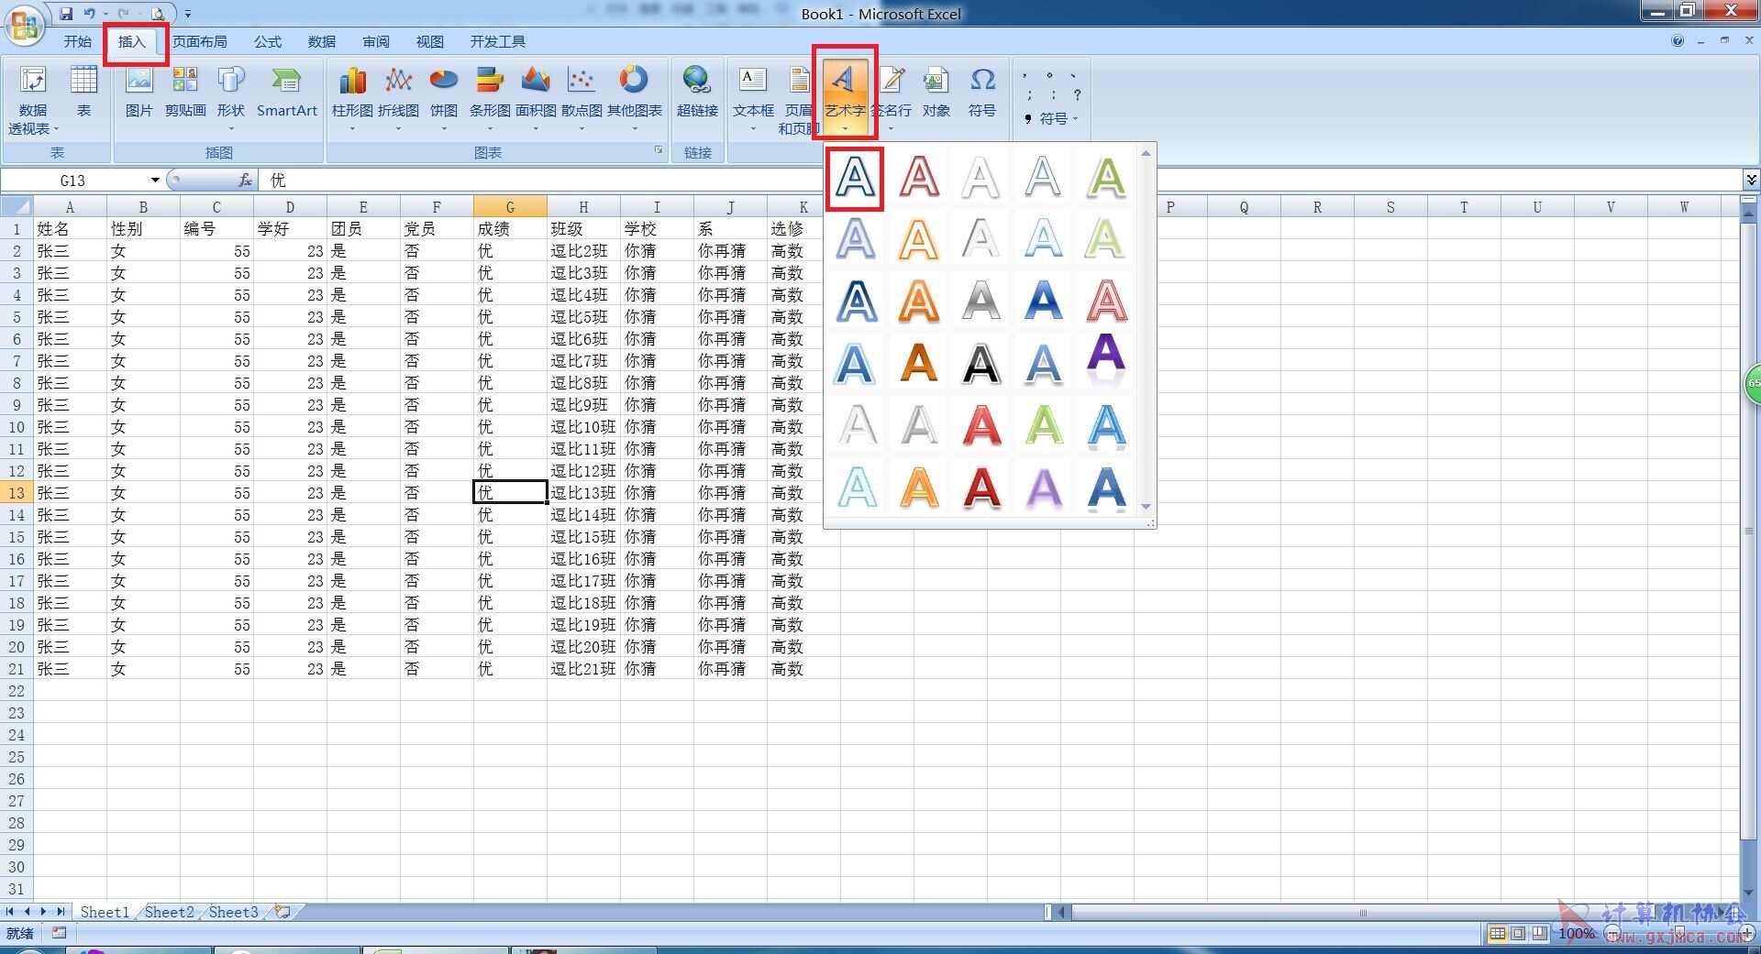Click cell H2 containing 逗比2班
The width and height of the screenshot is (1761, 954).
point(583,250)
